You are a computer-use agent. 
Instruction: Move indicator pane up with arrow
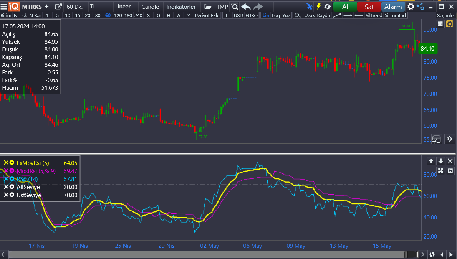(431, 161)
